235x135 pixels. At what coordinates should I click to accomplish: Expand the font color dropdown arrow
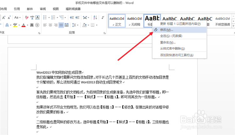coord(28,25)
